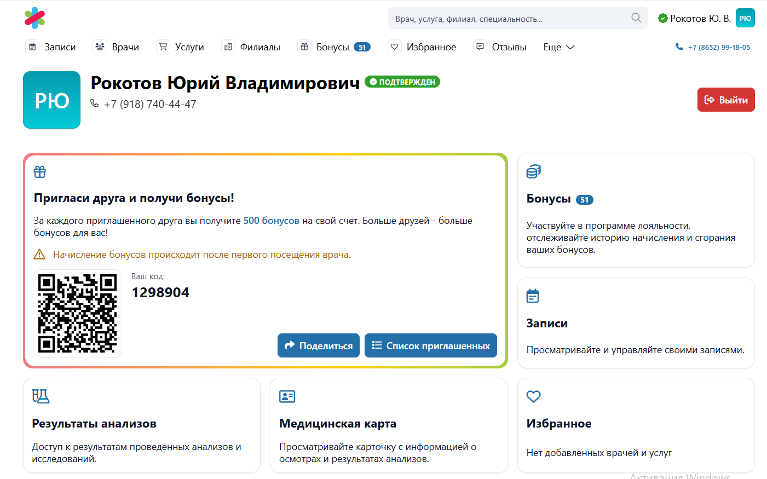Click the coins icon in Бонусы card
Image resolution: width=767 pixels, height=479 pixels.
(533, 172)
